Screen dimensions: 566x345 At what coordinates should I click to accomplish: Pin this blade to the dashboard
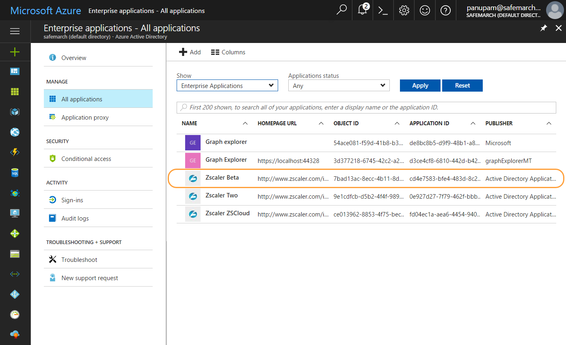(544, 28)
